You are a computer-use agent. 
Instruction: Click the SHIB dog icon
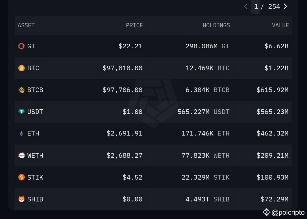pyautogui.click(x=22, y=199)
